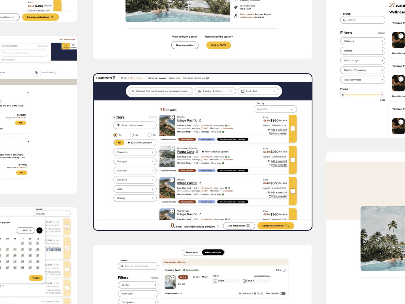Open Punta Cana external link icon
Image resolution: width=405 pixels, height=304 pixels.
(x=197, y=152)
